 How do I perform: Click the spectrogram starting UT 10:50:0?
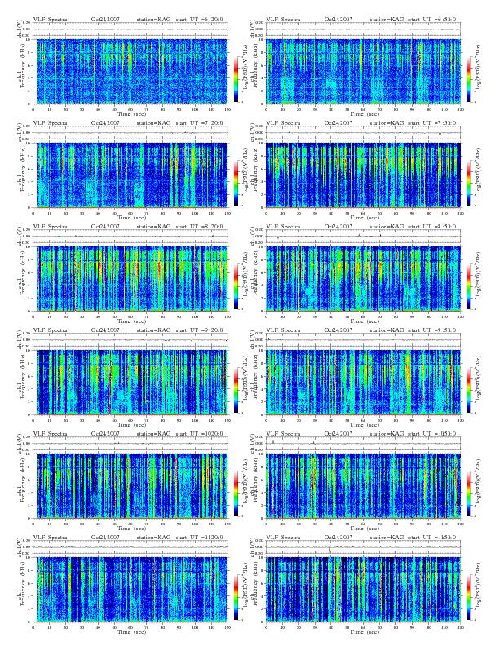(x=363, y=486)
